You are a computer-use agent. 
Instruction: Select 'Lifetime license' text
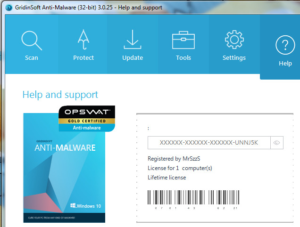point(167,178)
